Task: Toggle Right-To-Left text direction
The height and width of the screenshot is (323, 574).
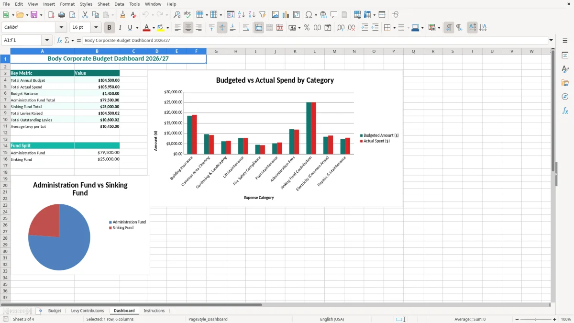Action: tap(459, 28)
